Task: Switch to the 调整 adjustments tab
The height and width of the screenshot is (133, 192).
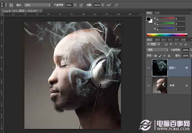Action: click(x=183, y=40)
